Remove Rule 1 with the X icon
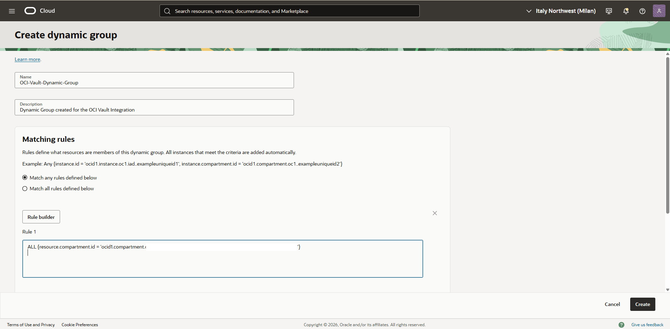670x329 pixels. click(x=435, y=213)
